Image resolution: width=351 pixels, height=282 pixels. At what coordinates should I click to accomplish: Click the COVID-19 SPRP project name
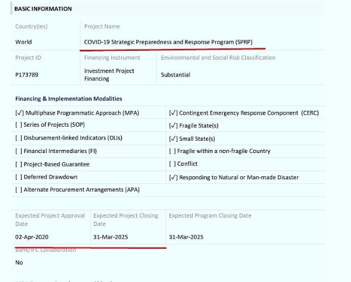tap(174, 42)
